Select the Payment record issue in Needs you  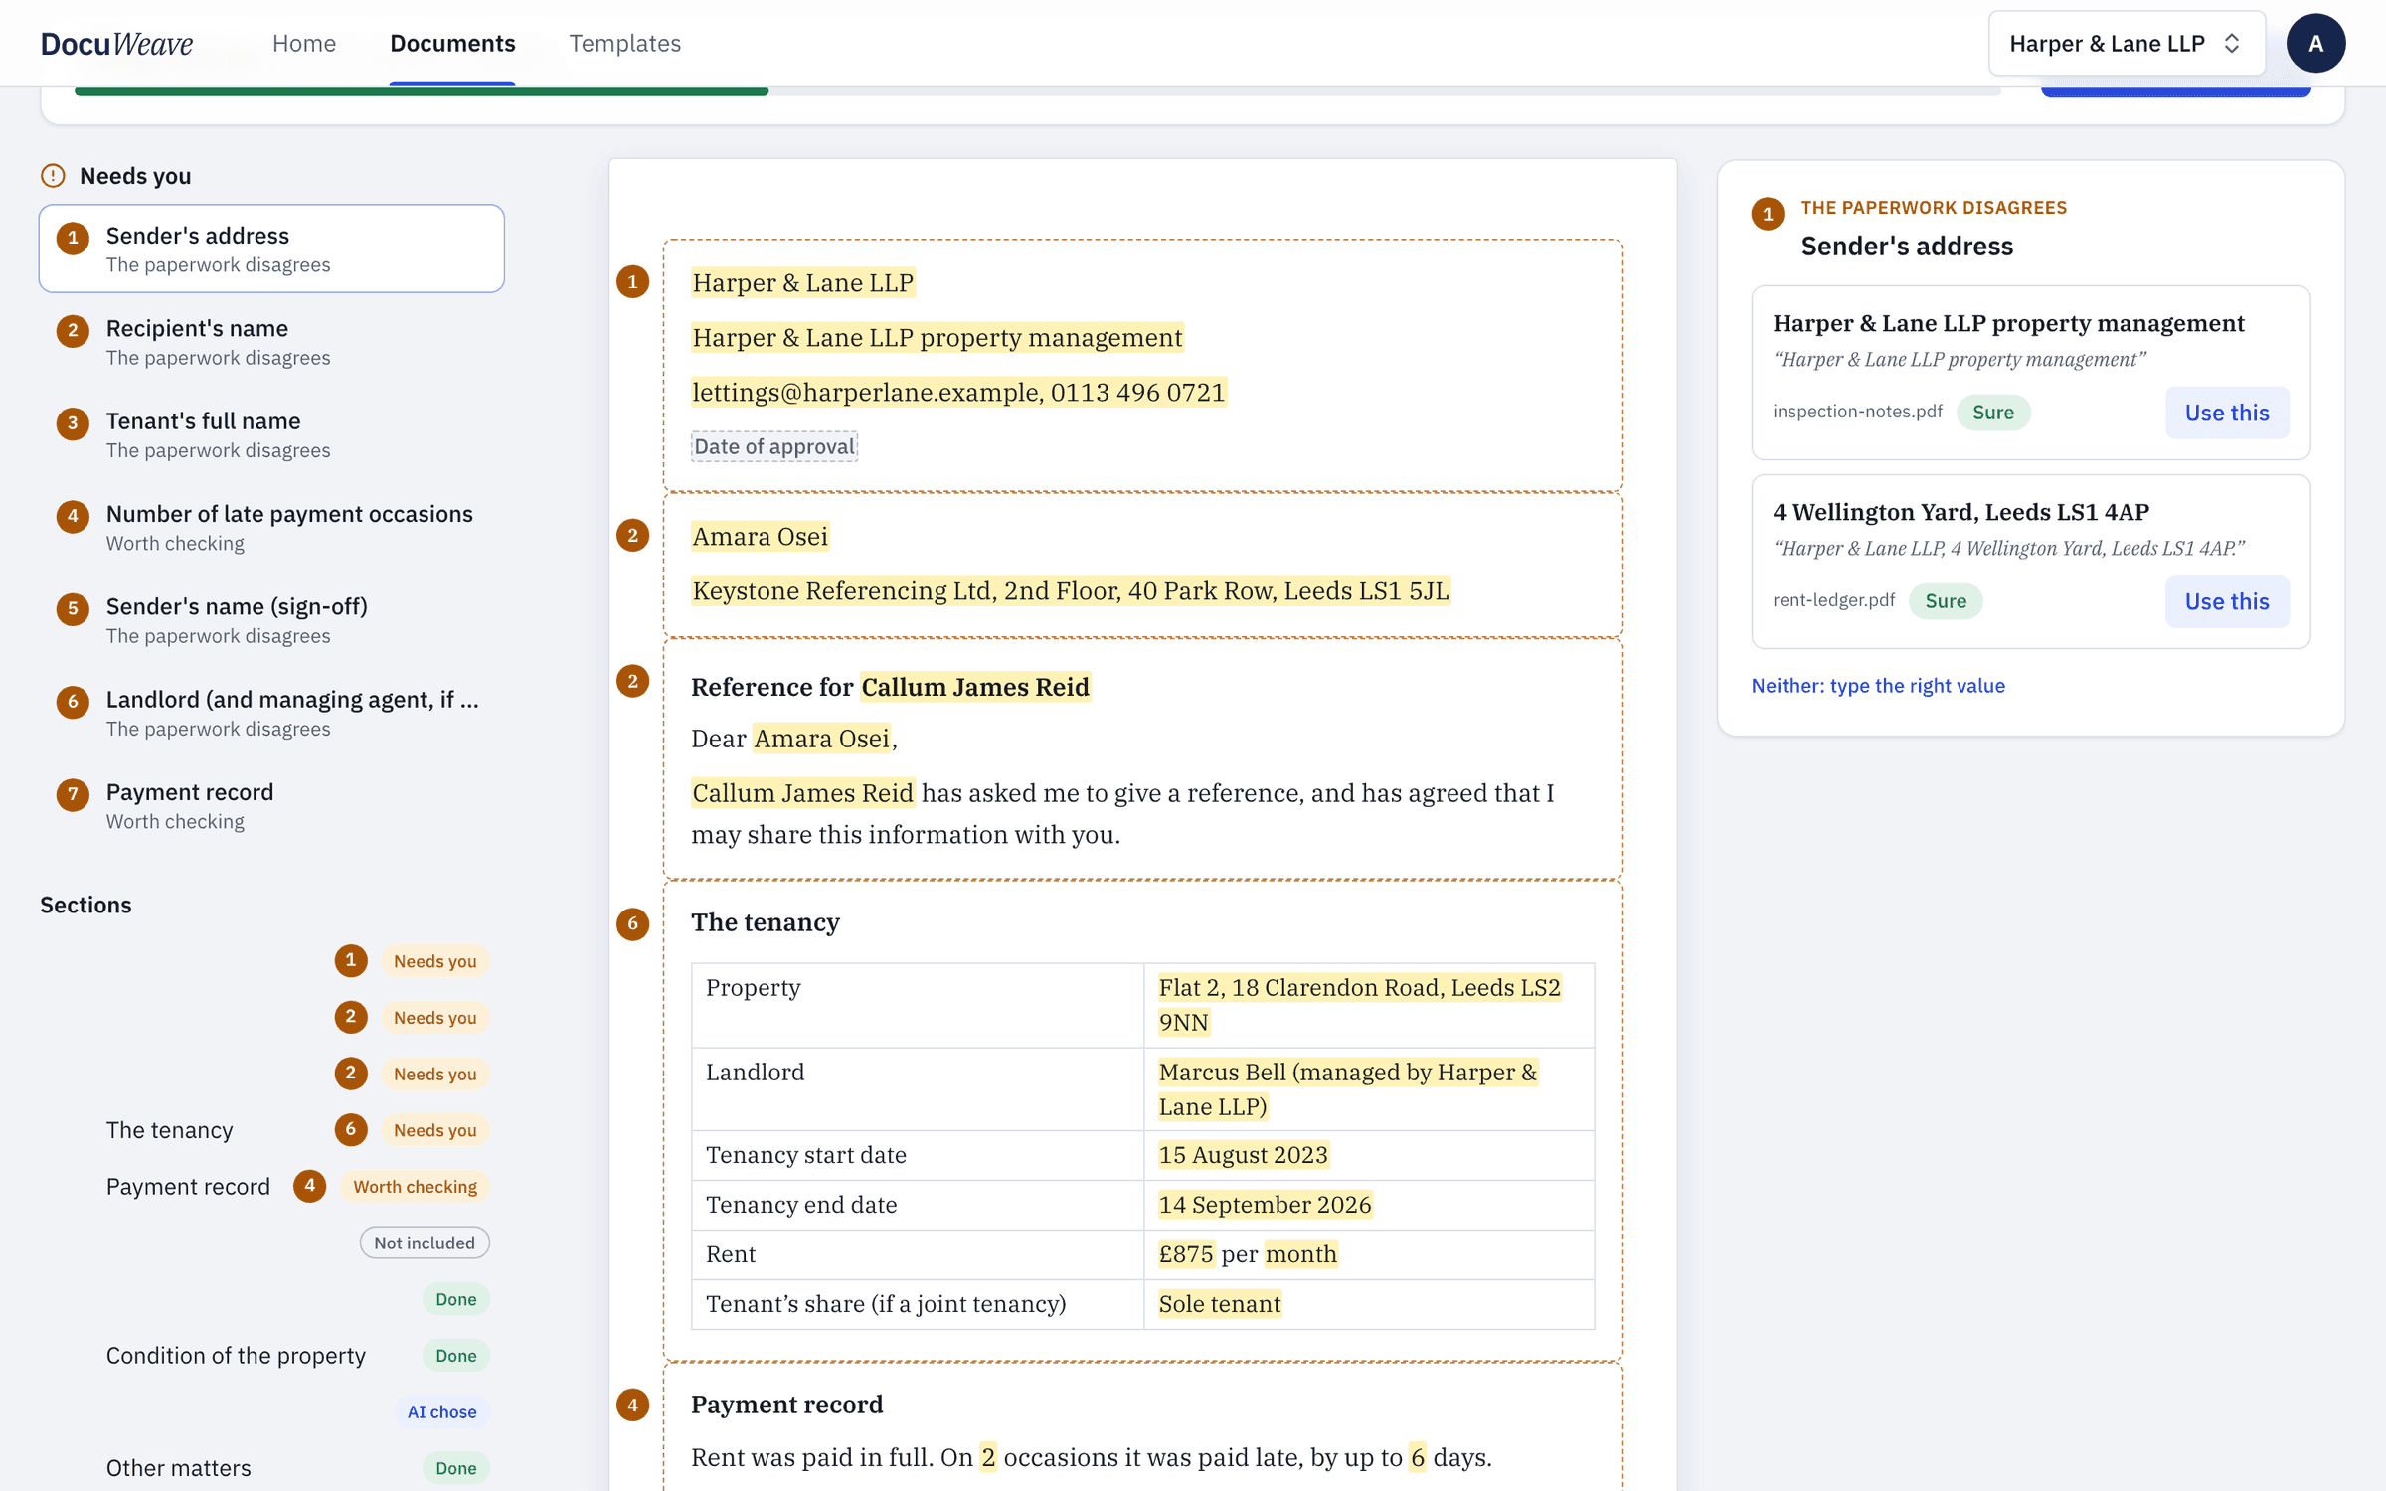[x=271, y=805]
